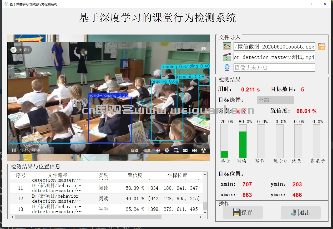Click the webcam camera icon

pos(227,67)
